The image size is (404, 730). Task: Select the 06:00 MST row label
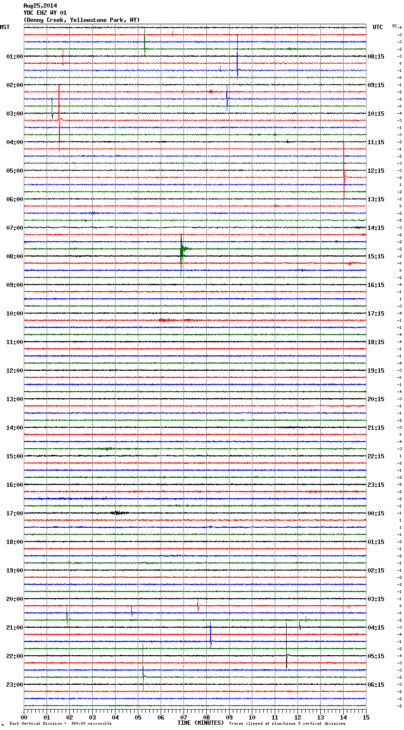point(14,199)
